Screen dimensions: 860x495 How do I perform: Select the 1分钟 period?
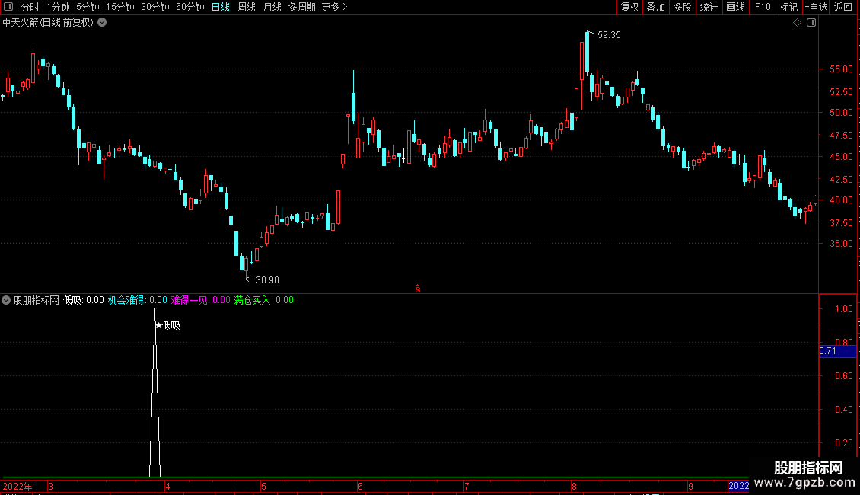pyautogui.click(x=58, y=7)
